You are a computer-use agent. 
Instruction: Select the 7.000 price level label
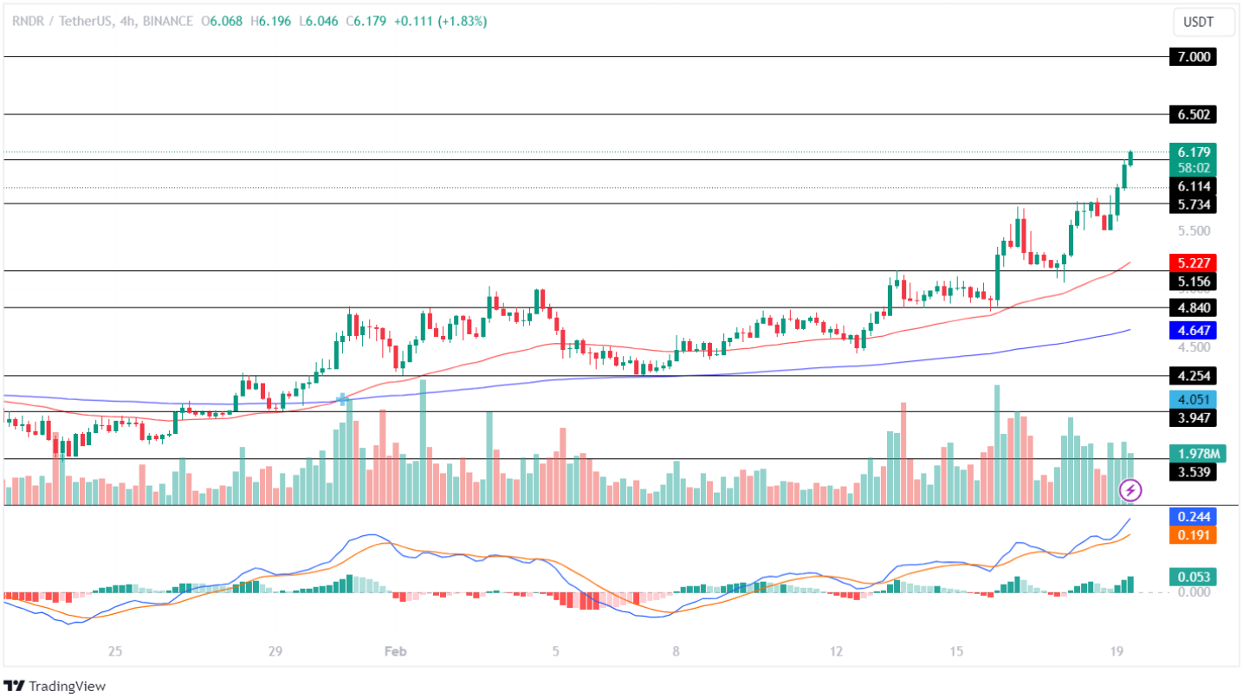pyautogui.click(x=1192, y=57)
